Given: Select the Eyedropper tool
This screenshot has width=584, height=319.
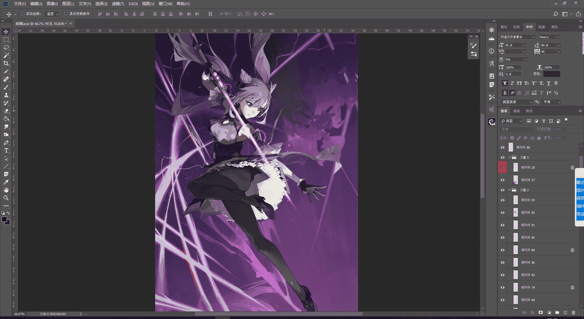Looking at the screenshot, I should (6, 182).
